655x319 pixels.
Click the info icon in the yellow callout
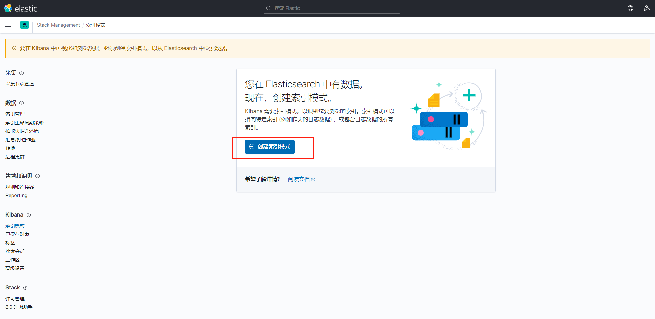14,48
